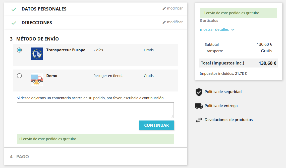The height and width of the screenshot is (168, 286).
Task: Click the Política de entrega truck icon
Action: coord(199,106)
